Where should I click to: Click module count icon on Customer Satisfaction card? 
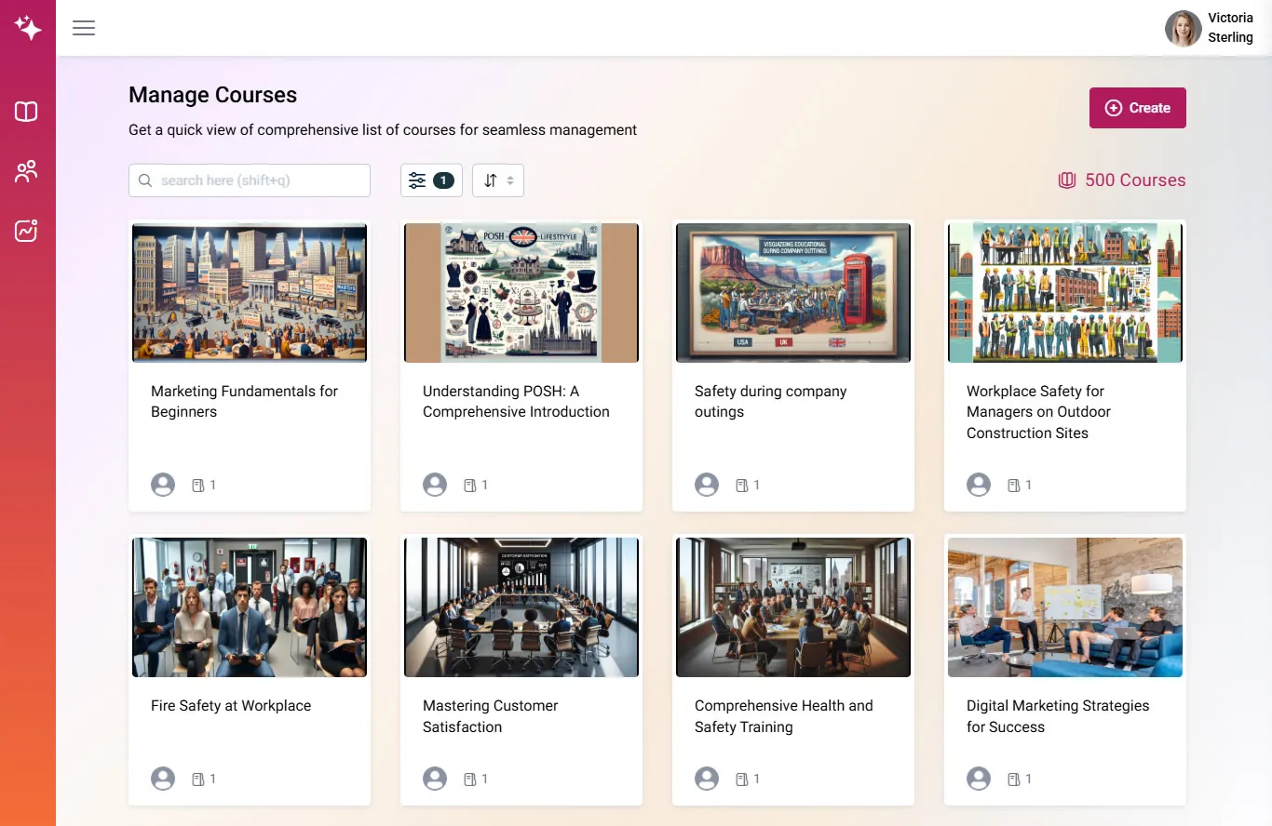point(469,779)
